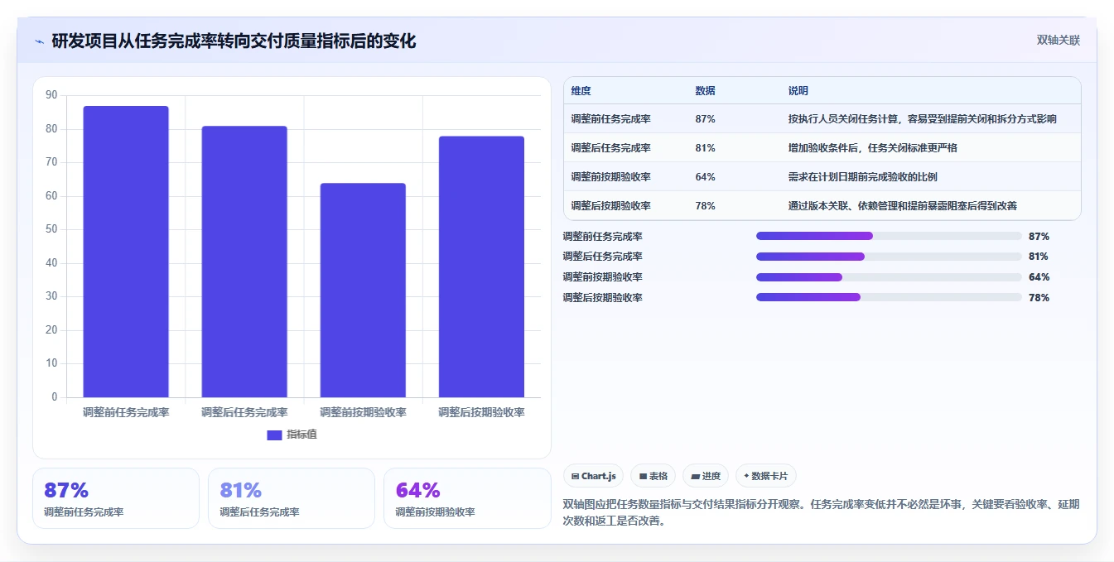The image size is (1114, 562).
Task: Open the 87% 调整前任务完成率 data card
Action: coord(116,498)
